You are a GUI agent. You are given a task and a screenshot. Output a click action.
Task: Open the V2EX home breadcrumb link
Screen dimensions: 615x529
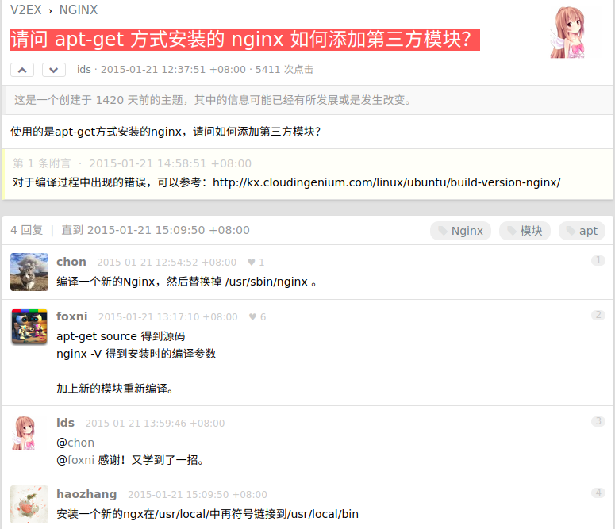(x=26, y=10)
